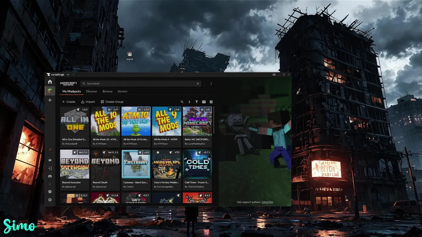
Task: Open the All the Mods 9 thumbnail
Action: click(166, 121)
